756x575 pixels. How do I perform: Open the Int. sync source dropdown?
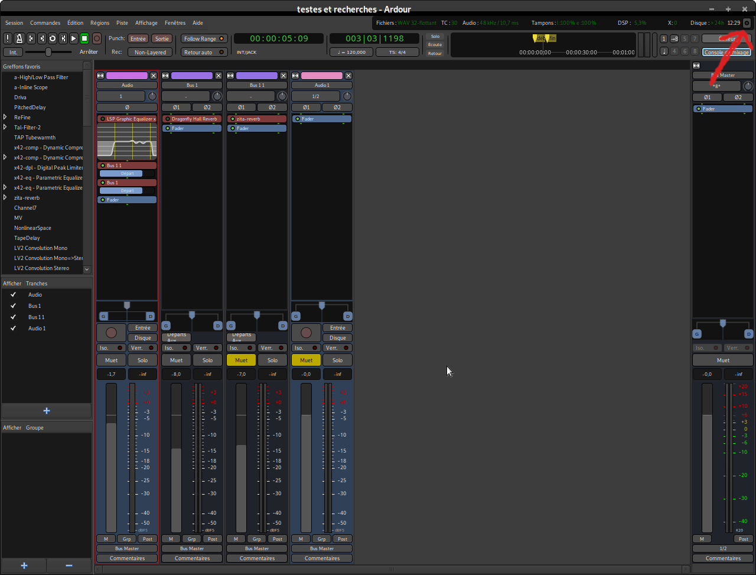pos(13,52)
